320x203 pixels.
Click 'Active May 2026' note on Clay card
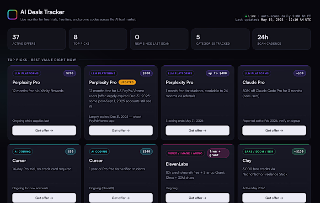coord(254,188)
